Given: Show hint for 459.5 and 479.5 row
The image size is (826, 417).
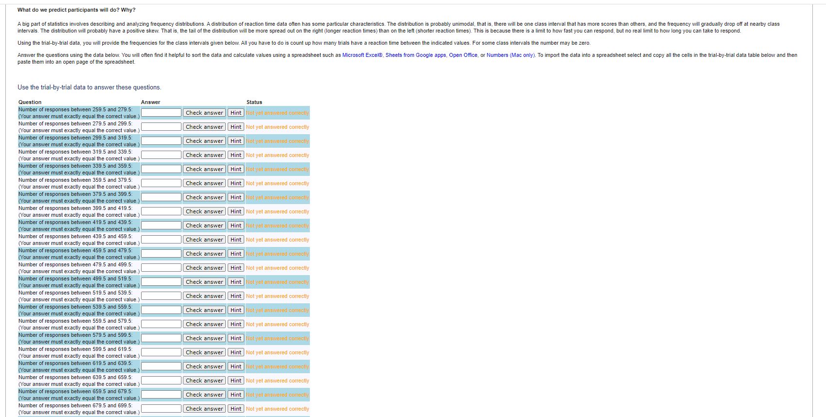Looking at the screenshot, I should (x=236, y=254).
